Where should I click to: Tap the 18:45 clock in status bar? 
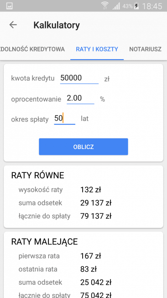152,6
